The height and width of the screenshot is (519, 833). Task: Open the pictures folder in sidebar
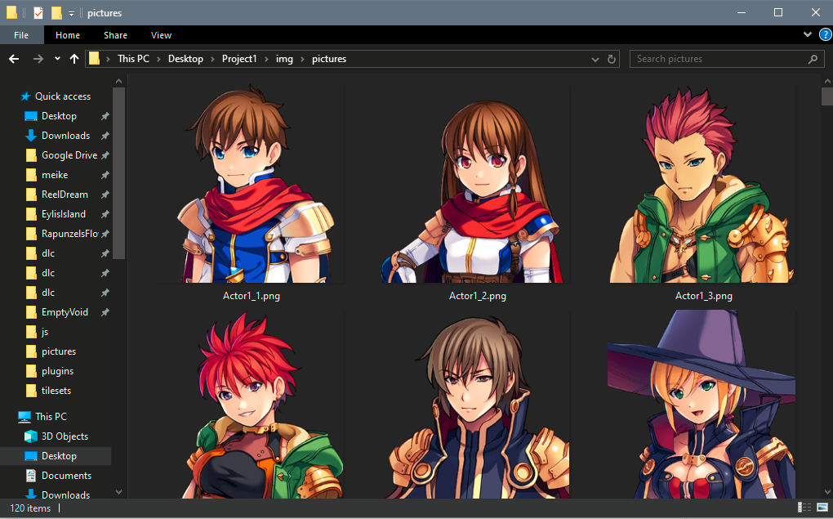click(x=59, y=351)
